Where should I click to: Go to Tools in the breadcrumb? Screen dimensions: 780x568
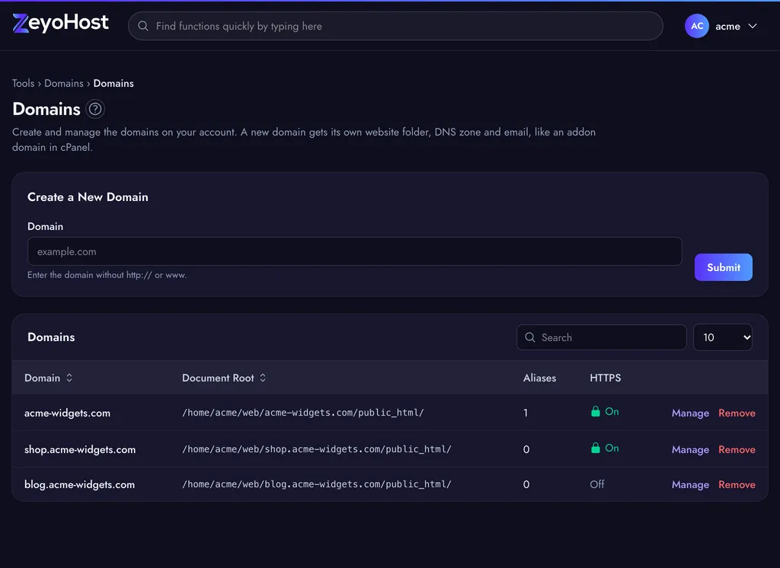24,83
